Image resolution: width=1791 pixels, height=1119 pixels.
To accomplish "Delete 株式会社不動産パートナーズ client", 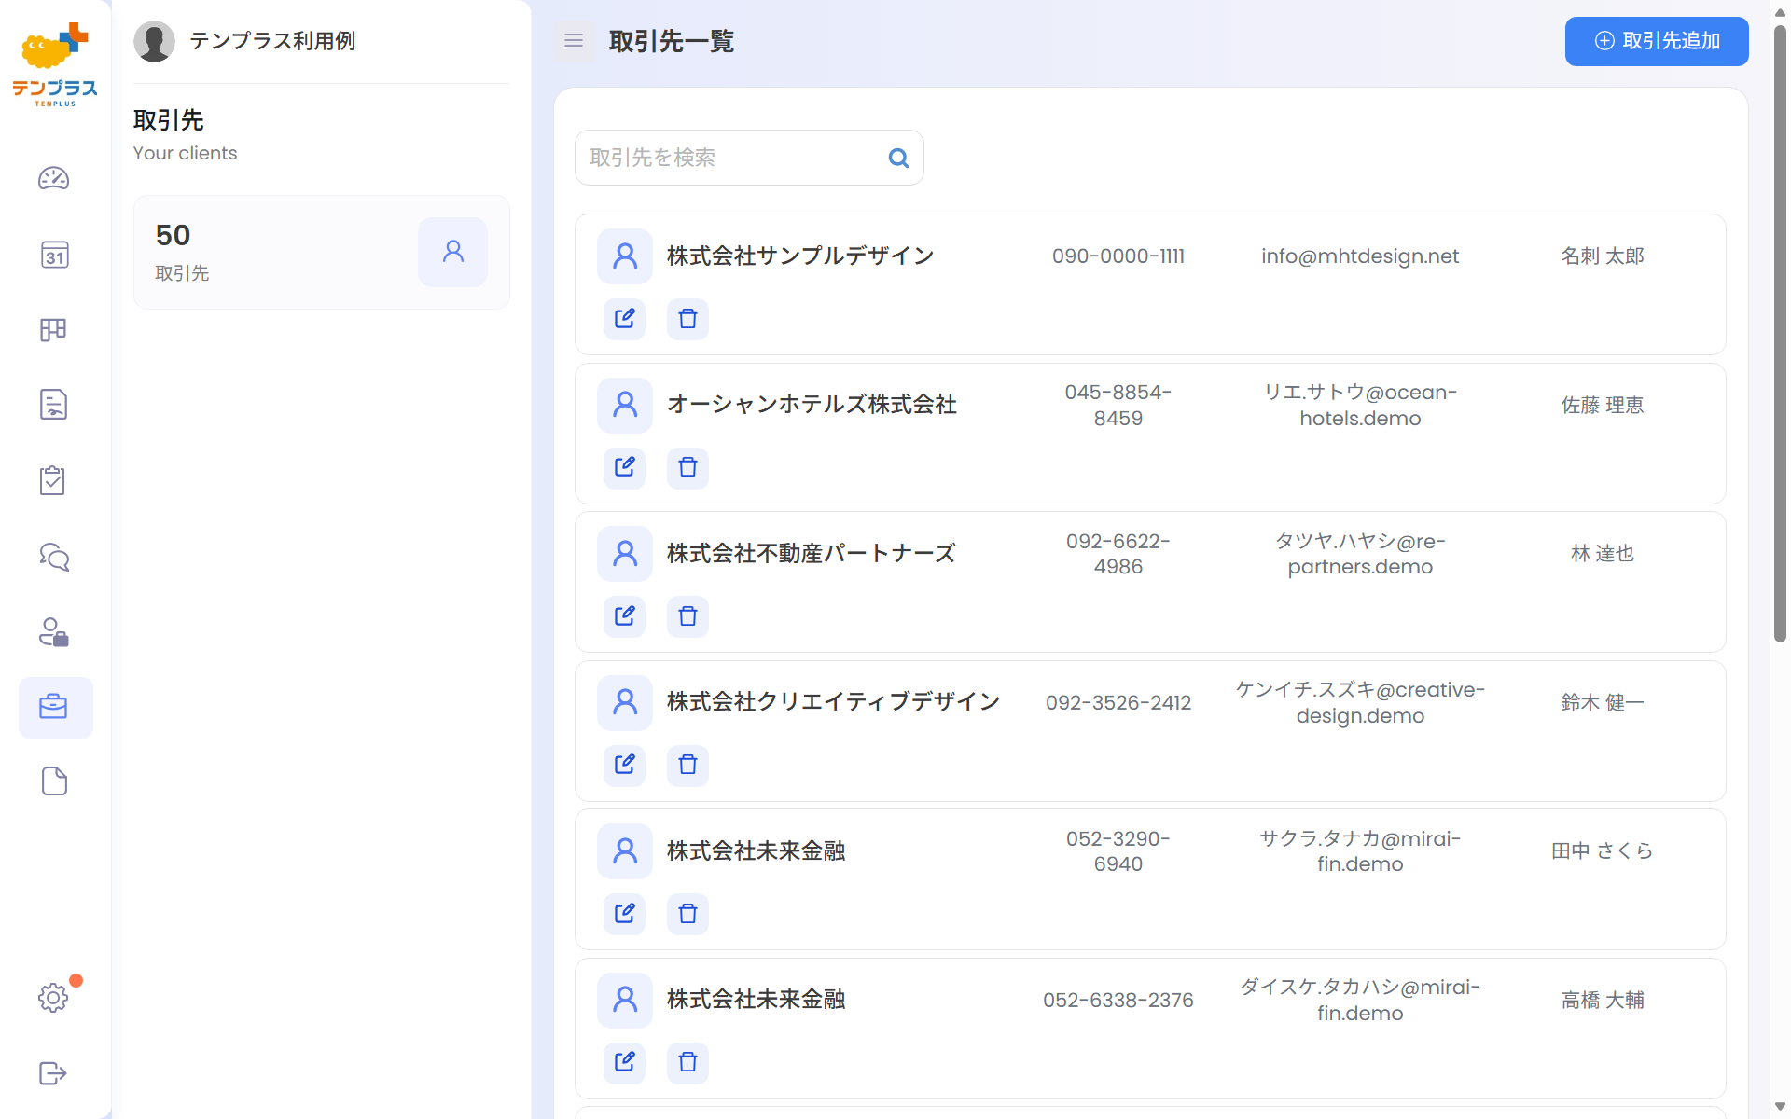I will tap(688, 616).
